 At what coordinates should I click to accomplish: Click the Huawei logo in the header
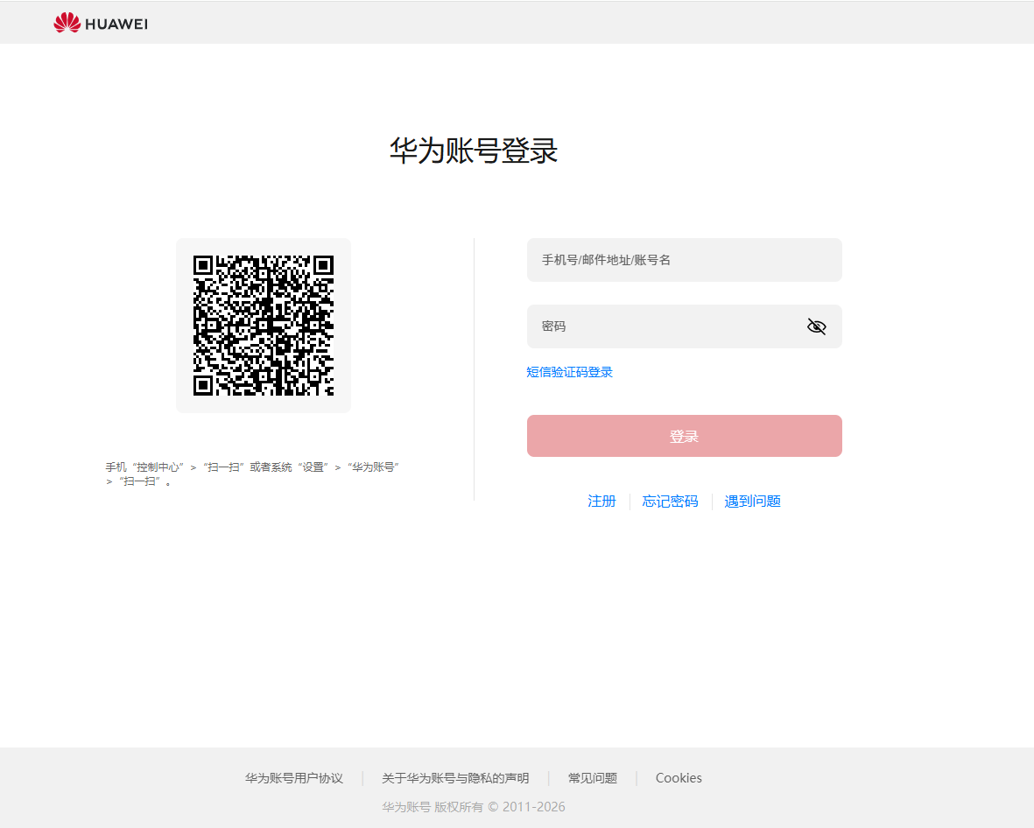click(100, 23)
